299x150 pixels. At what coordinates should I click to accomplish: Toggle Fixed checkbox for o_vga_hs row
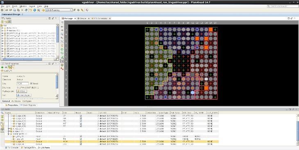tap(81, 141)
